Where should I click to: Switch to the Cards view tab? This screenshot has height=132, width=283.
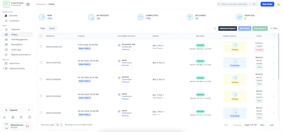[x=52, y=29]
